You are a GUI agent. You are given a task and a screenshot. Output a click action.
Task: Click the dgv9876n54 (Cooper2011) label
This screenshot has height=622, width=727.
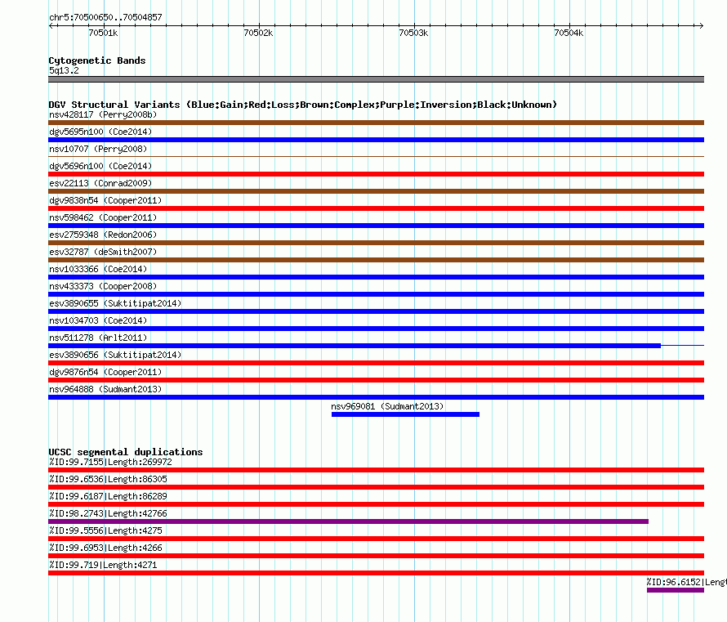click(105, 372)
